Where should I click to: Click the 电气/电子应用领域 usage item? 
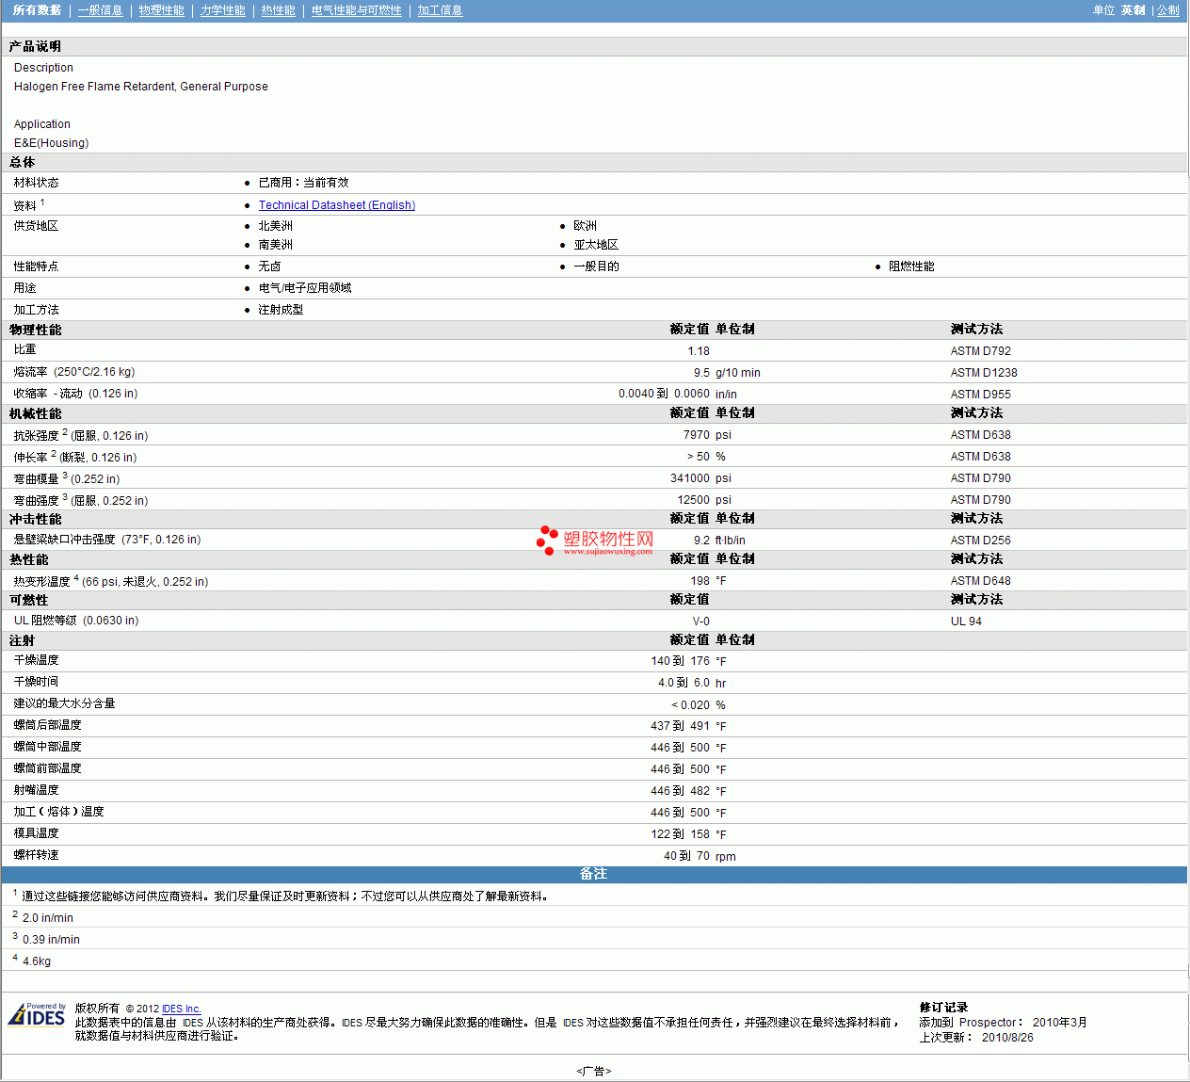305,288
